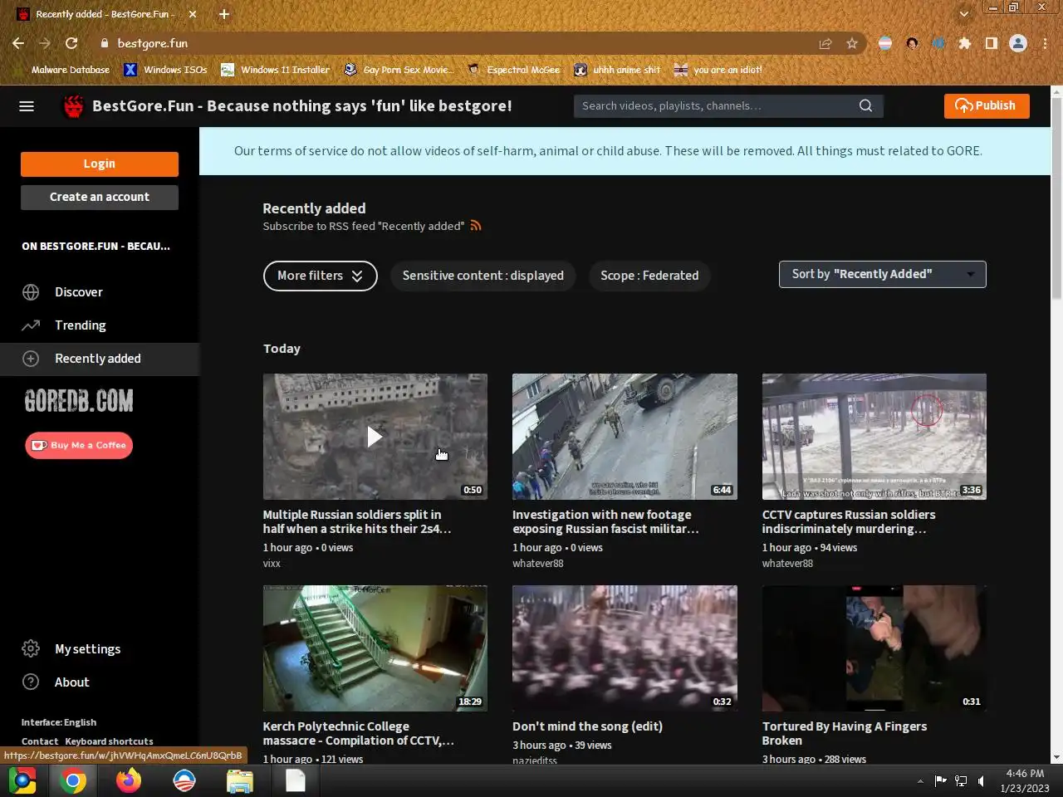This screenshot has height=797, width=1063.
Task: Show hidden tray icons arrow
Action: tap(920, 781)
